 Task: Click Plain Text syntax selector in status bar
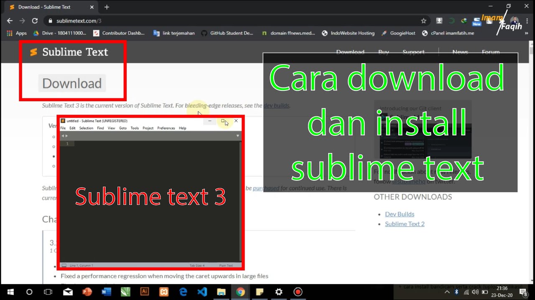coord(226,265)
